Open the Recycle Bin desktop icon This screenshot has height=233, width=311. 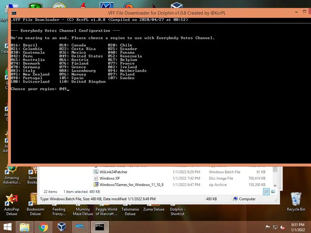click(296, 202)
